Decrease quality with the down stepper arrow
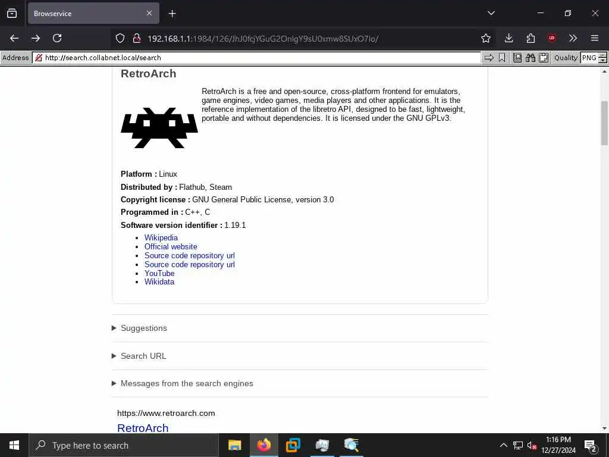 [x=602, y=60]
